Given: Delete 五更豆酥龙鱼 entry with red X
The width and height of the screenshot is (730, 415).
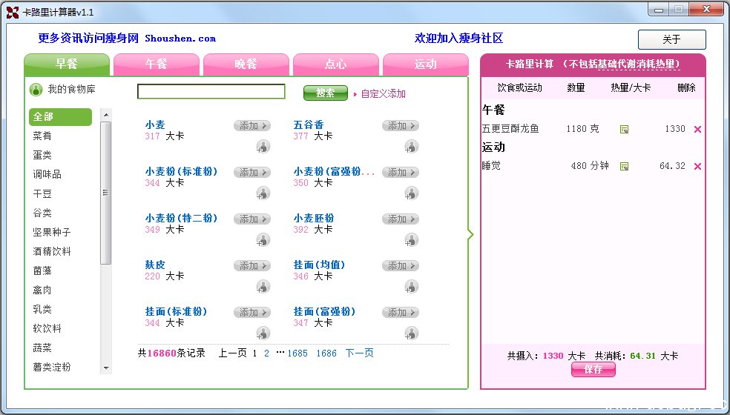Looking at the screenshot, I should (x=697, y=130).
